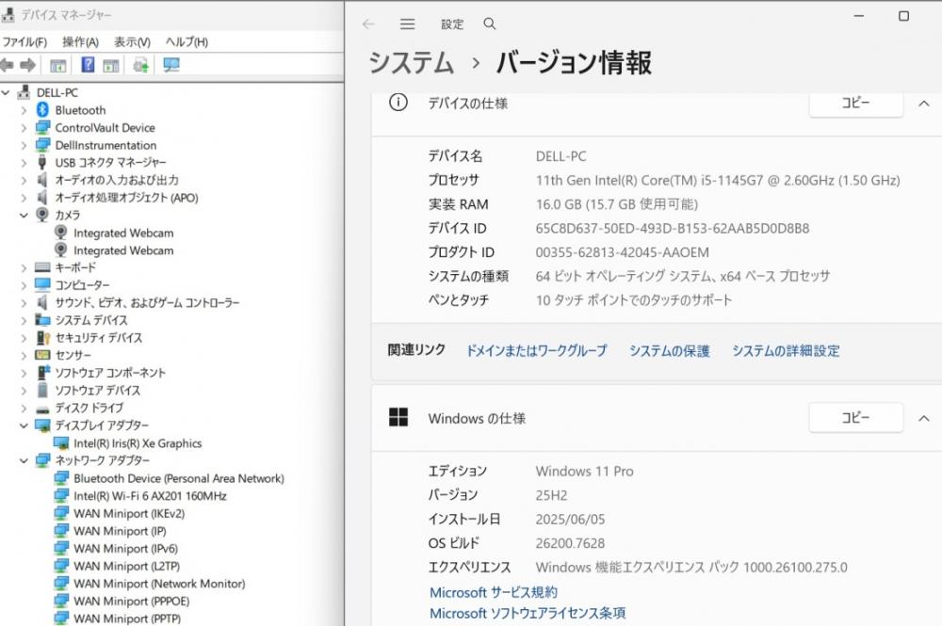The height and width of the screenshot is (626, 942).
Task: Expand the ControlVault Device category
Action: click(24, 128)
